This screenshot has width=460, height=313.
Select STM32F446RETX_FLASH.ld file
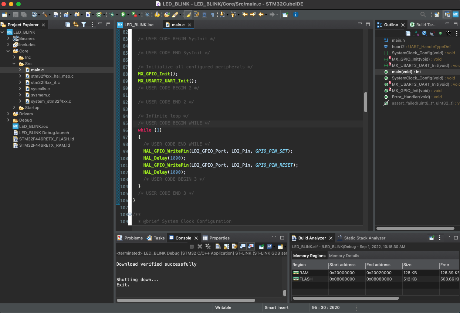tap(47, 139)
